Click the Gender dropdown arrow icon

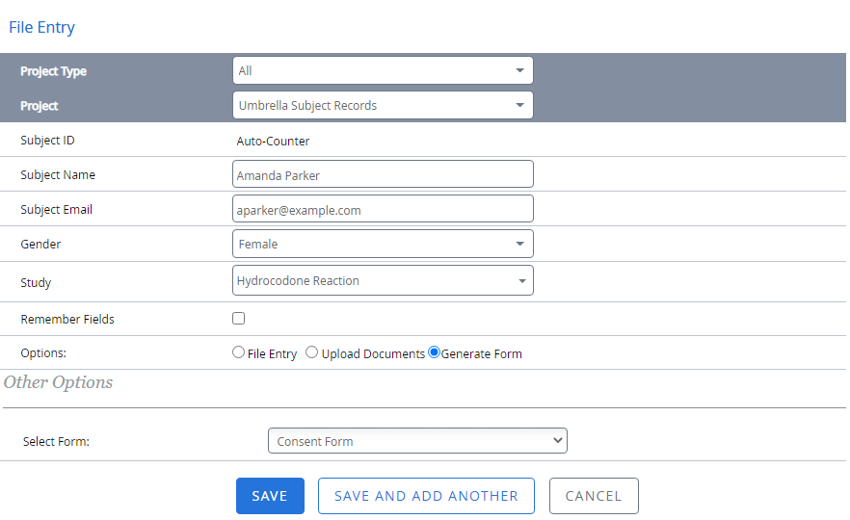[519, 244]
